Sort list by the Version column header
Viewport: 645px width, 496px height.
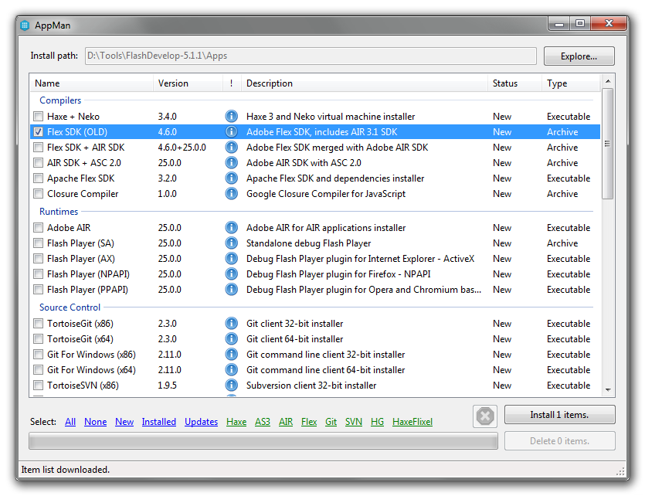click(x=173, y=83)
